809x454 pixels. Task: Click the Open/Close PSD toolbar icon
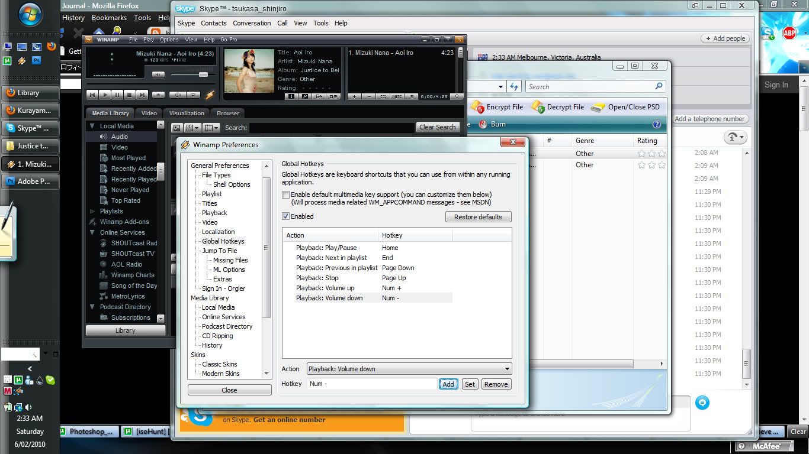coord(599,107)
